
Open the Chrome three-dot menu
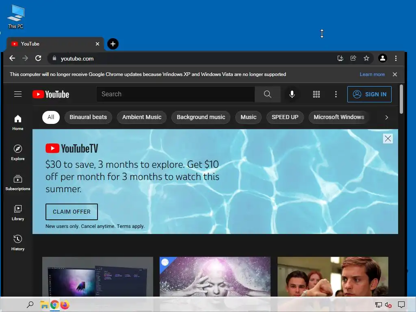pos(396,58)
